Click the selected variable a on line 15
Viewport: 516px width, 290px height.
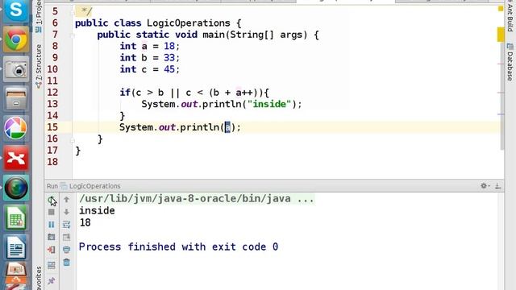click(227, 127)
